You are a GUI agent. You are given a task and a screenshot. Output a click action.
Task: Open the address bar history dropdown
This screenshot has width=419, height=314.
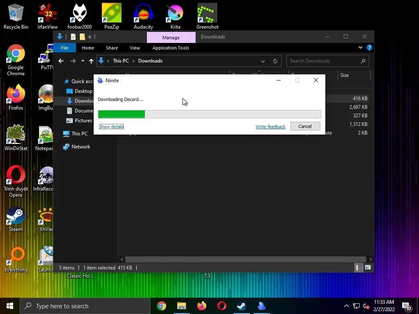pos(263,61)
